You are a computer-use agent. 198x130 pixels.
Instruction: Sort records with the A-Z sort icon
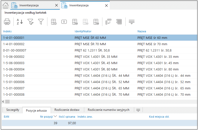pyautogui.click(x=20, y=22)
